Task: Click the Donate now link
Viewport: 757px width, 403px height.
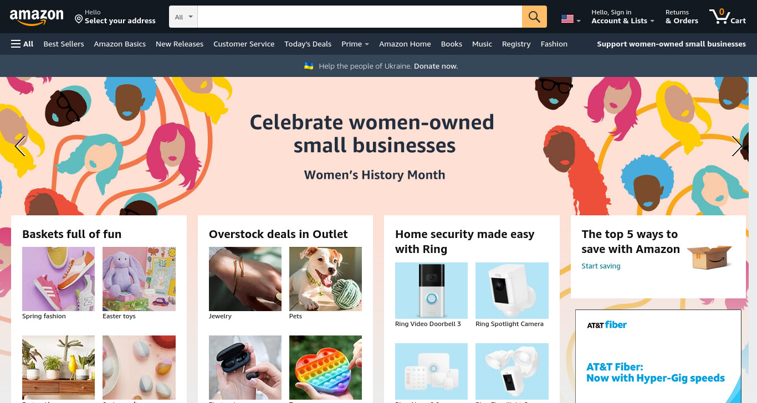Action: 436,66
